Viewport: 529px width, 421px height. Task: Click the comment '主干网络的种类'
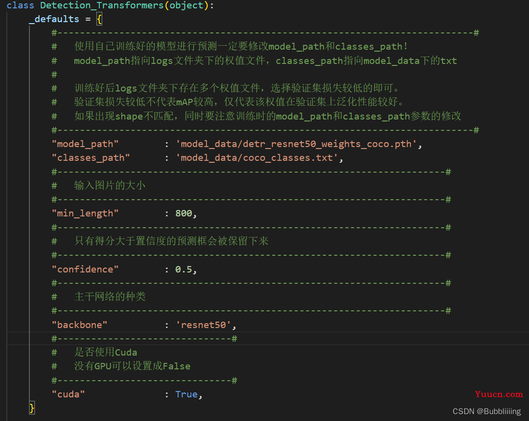pyautogui.click(x=110, y=297)
